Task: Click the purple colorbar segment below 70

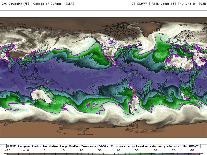Action: point(175,154)
